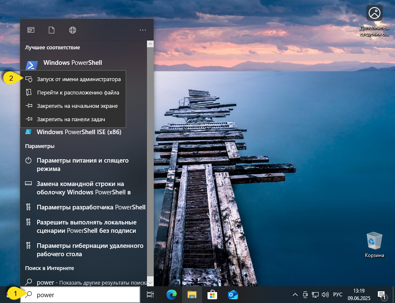Open Task View on the taskbar
Viewport: 395px width, 303px height.
coord(150,294)
